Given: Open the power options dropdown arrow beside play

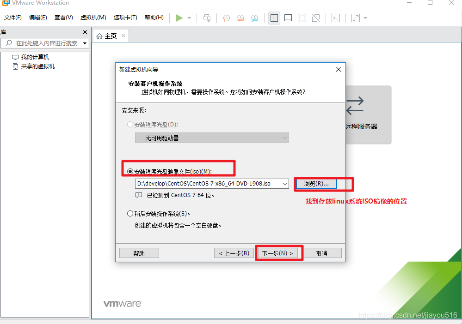Looking at the screenshot, I should [189, 18].
